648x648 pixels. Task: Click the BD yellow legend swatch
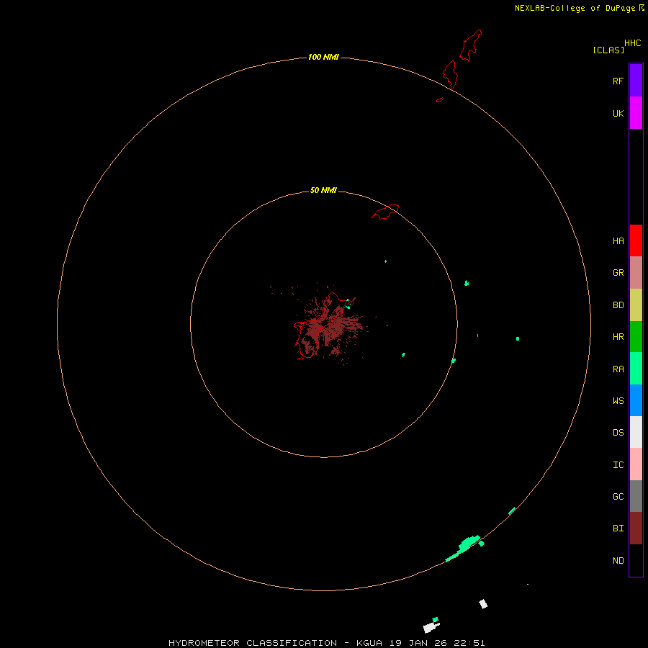(636, 305)
